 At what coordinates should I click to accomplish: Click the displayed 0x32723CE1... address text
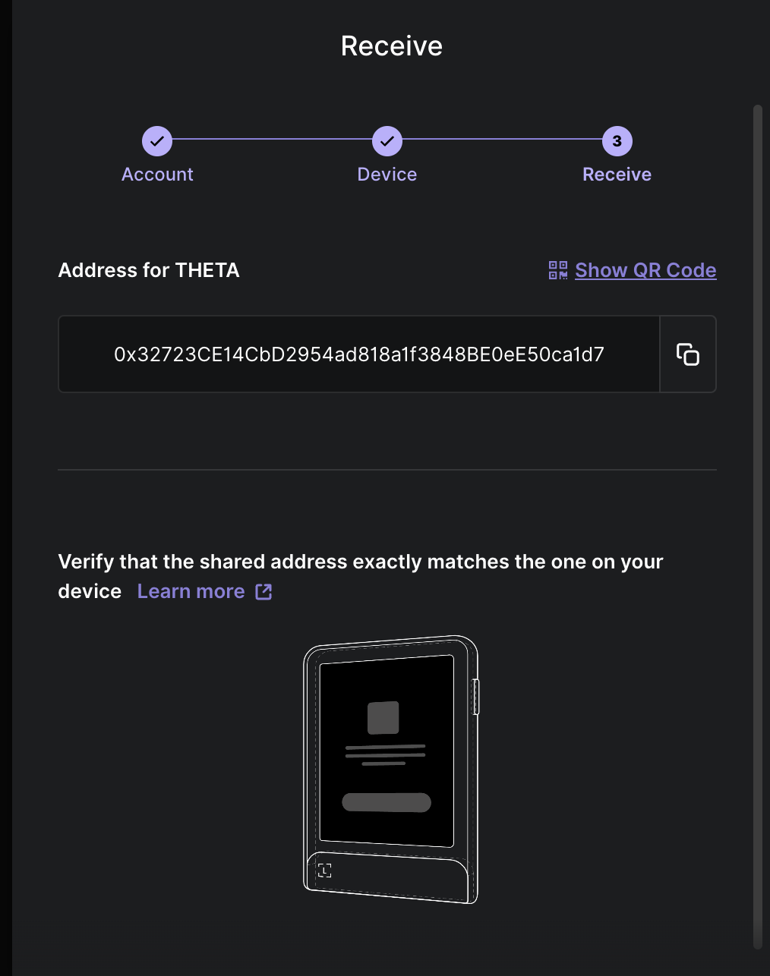tap(358, 354)
